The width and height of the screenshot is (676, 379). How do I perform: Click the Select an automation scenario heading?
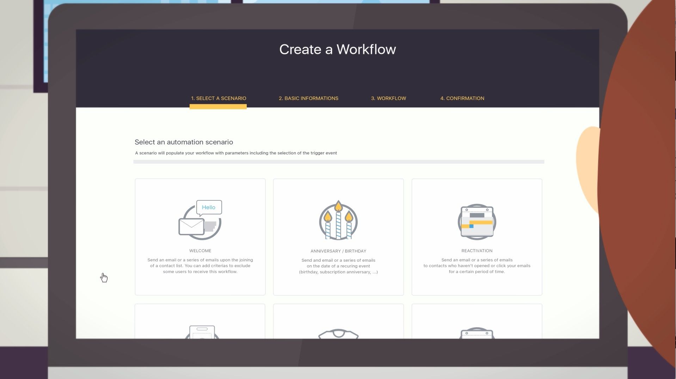pos(184,142)
